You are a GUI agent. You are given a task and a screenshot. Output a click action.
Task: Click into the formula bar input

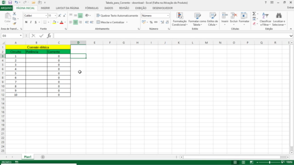pyautogui.click(x=171, y=36)
